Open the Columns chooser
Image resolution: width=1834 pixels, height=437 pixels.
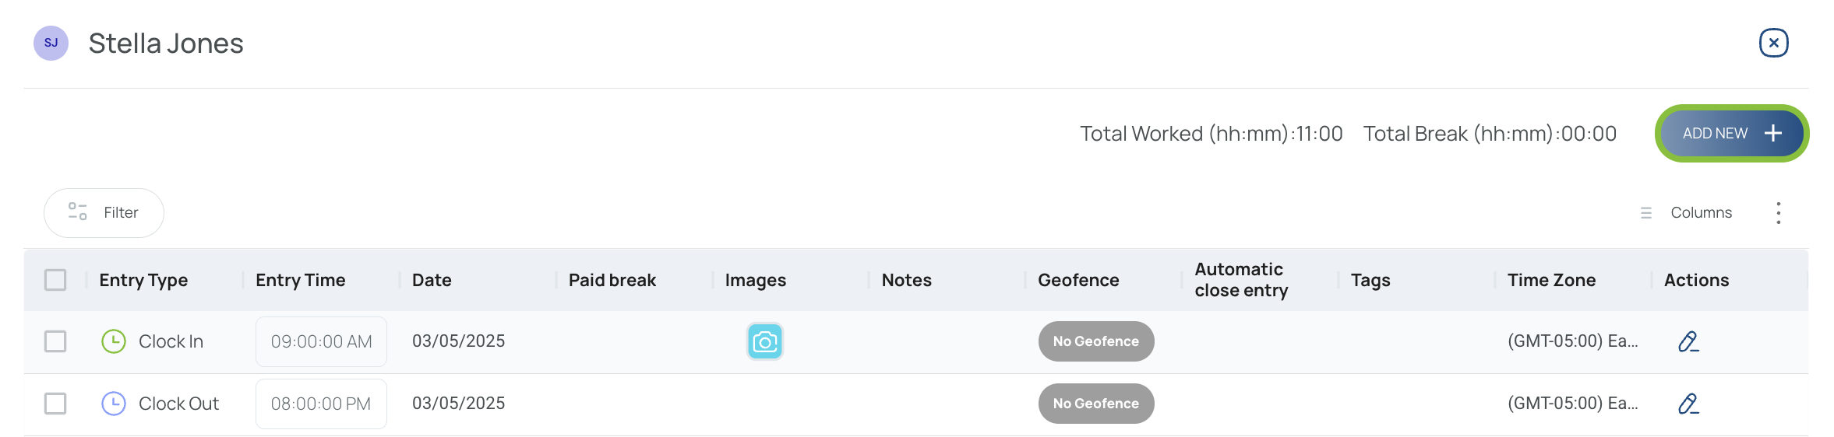pyautogui.click(x=1687, y=213)
